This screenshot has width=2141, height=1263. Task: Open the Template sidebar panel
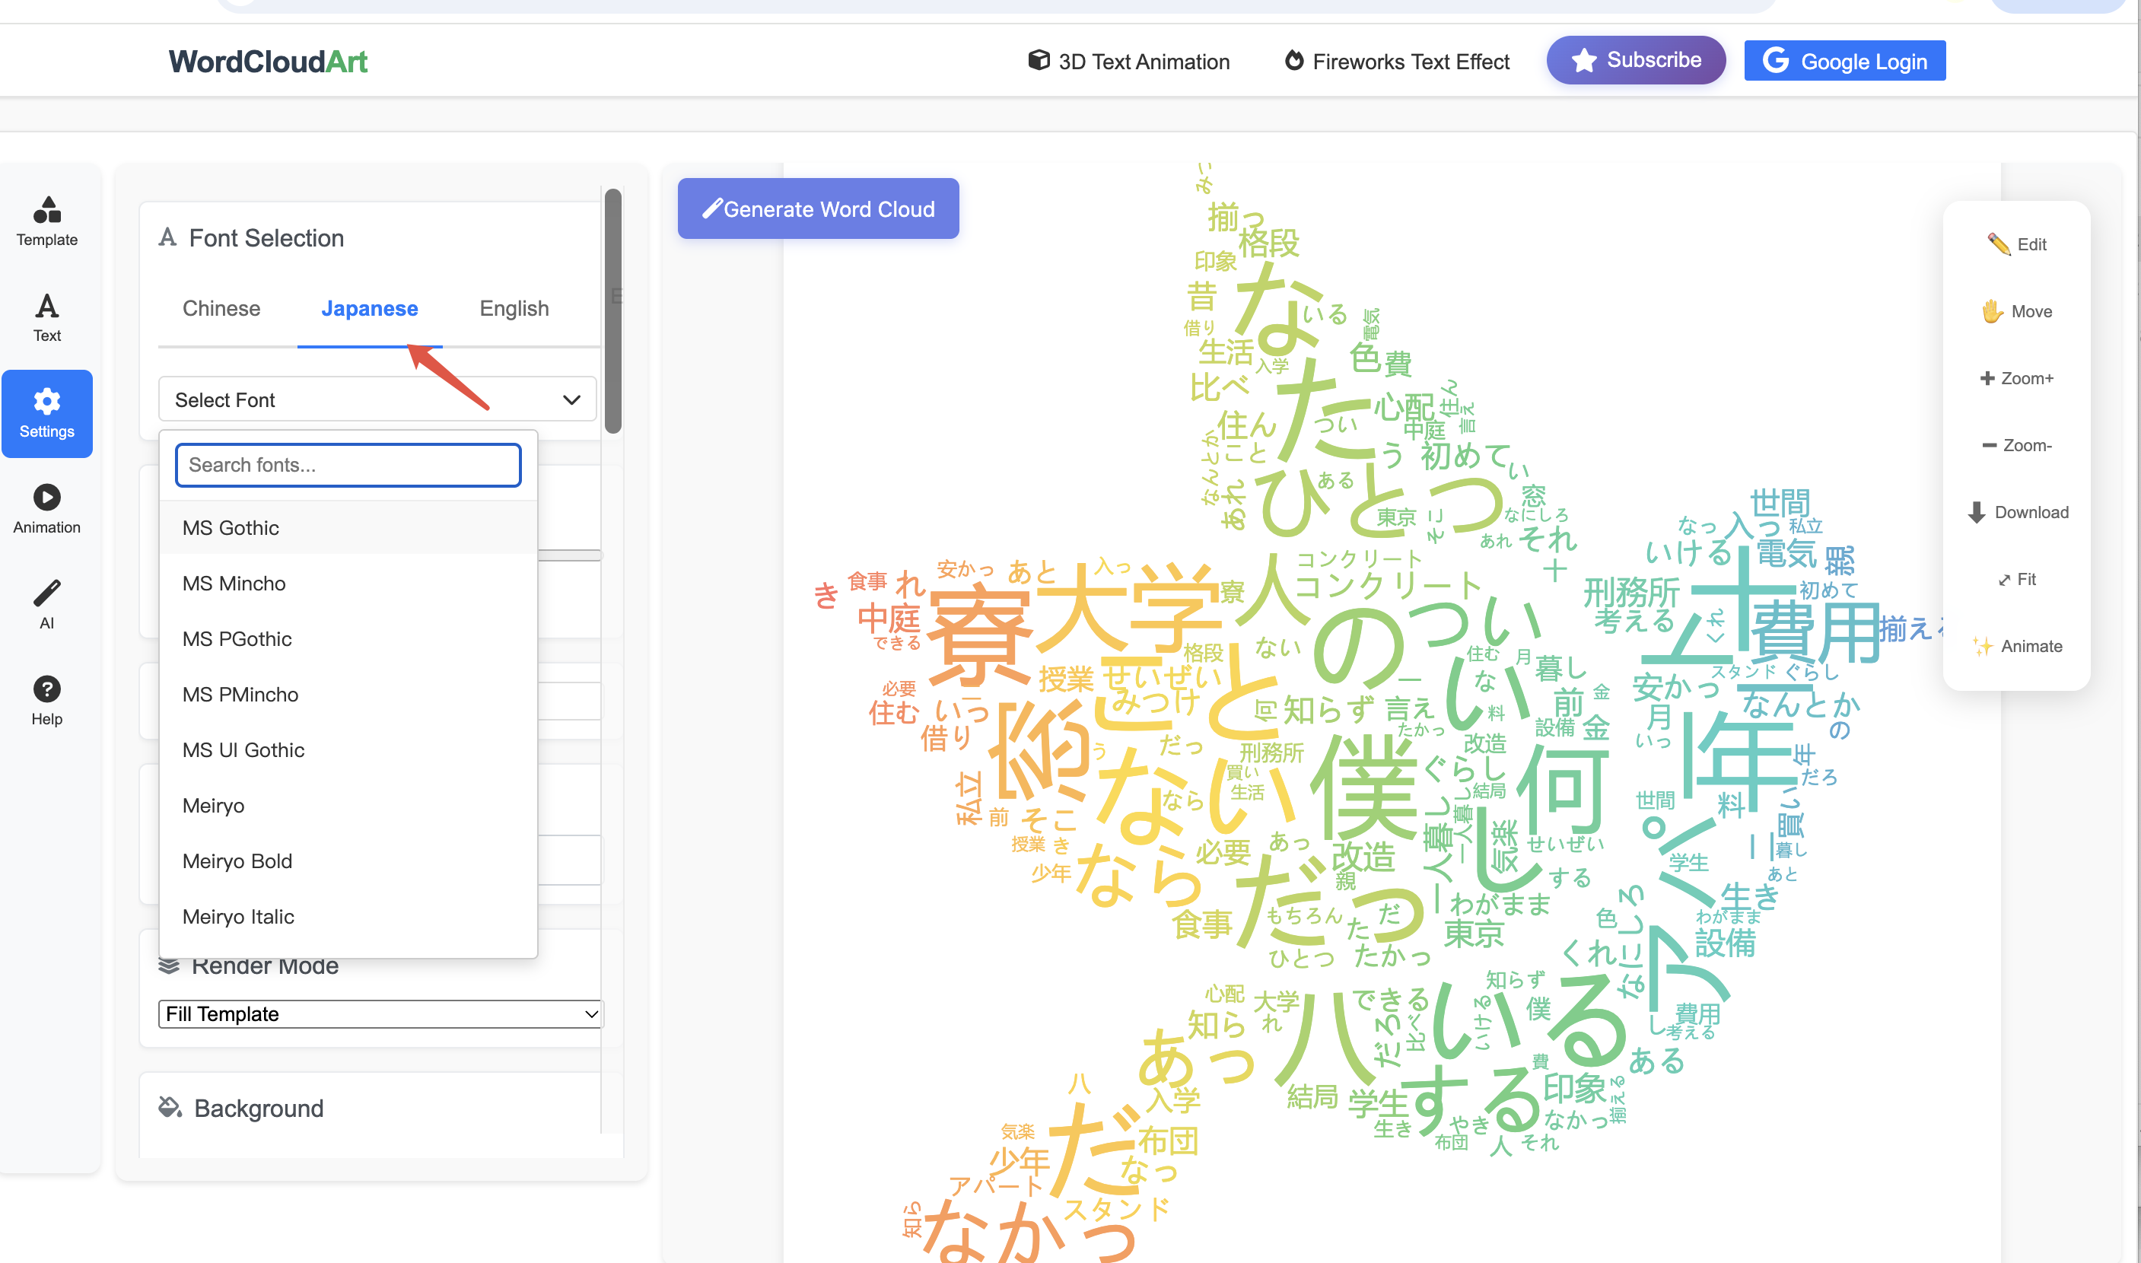tap(47, 221)
